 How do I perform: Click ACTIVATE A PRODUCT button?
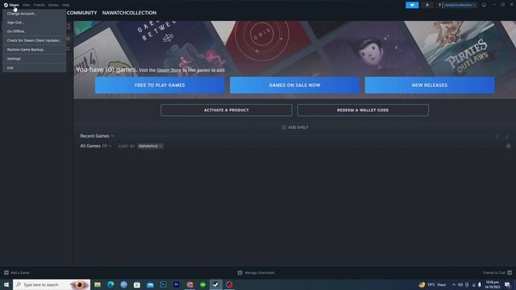point(227,110)
